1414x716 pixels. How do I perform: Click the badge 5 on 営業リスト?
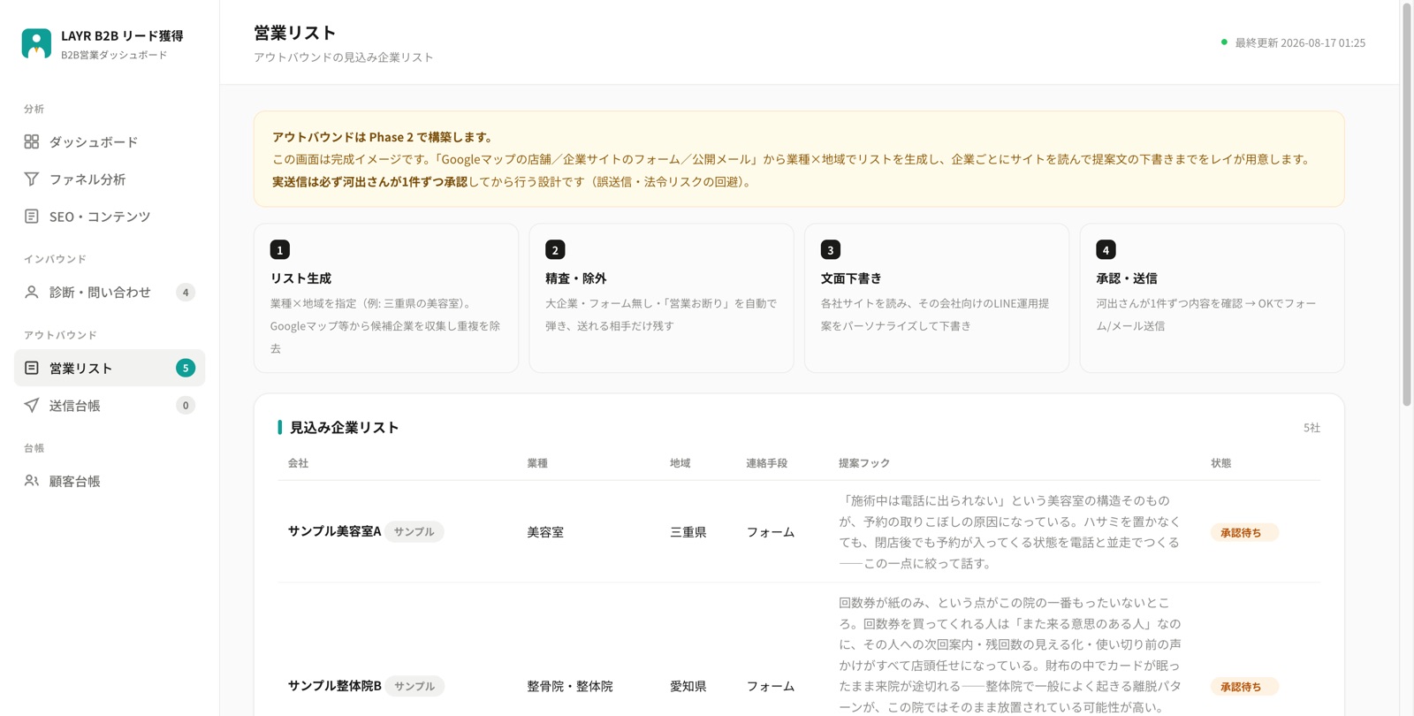point(186,368)
